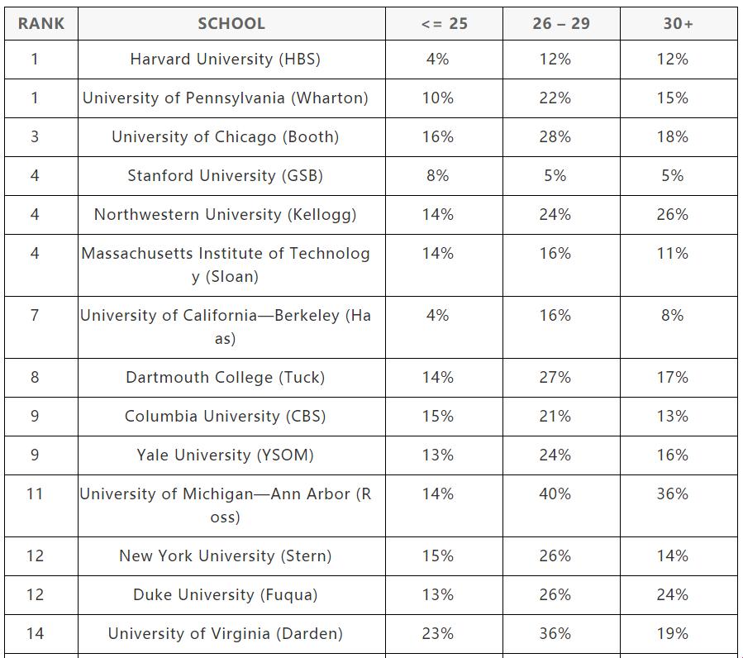743x658 pixels.
Task: Select Harvard University (HBS) cell
Action: click(231, 60)
